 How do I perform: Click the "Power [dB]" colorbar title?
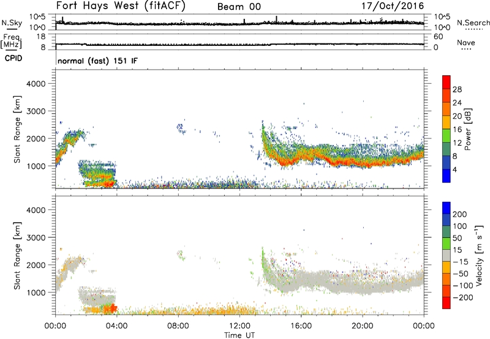coord(468,129)
